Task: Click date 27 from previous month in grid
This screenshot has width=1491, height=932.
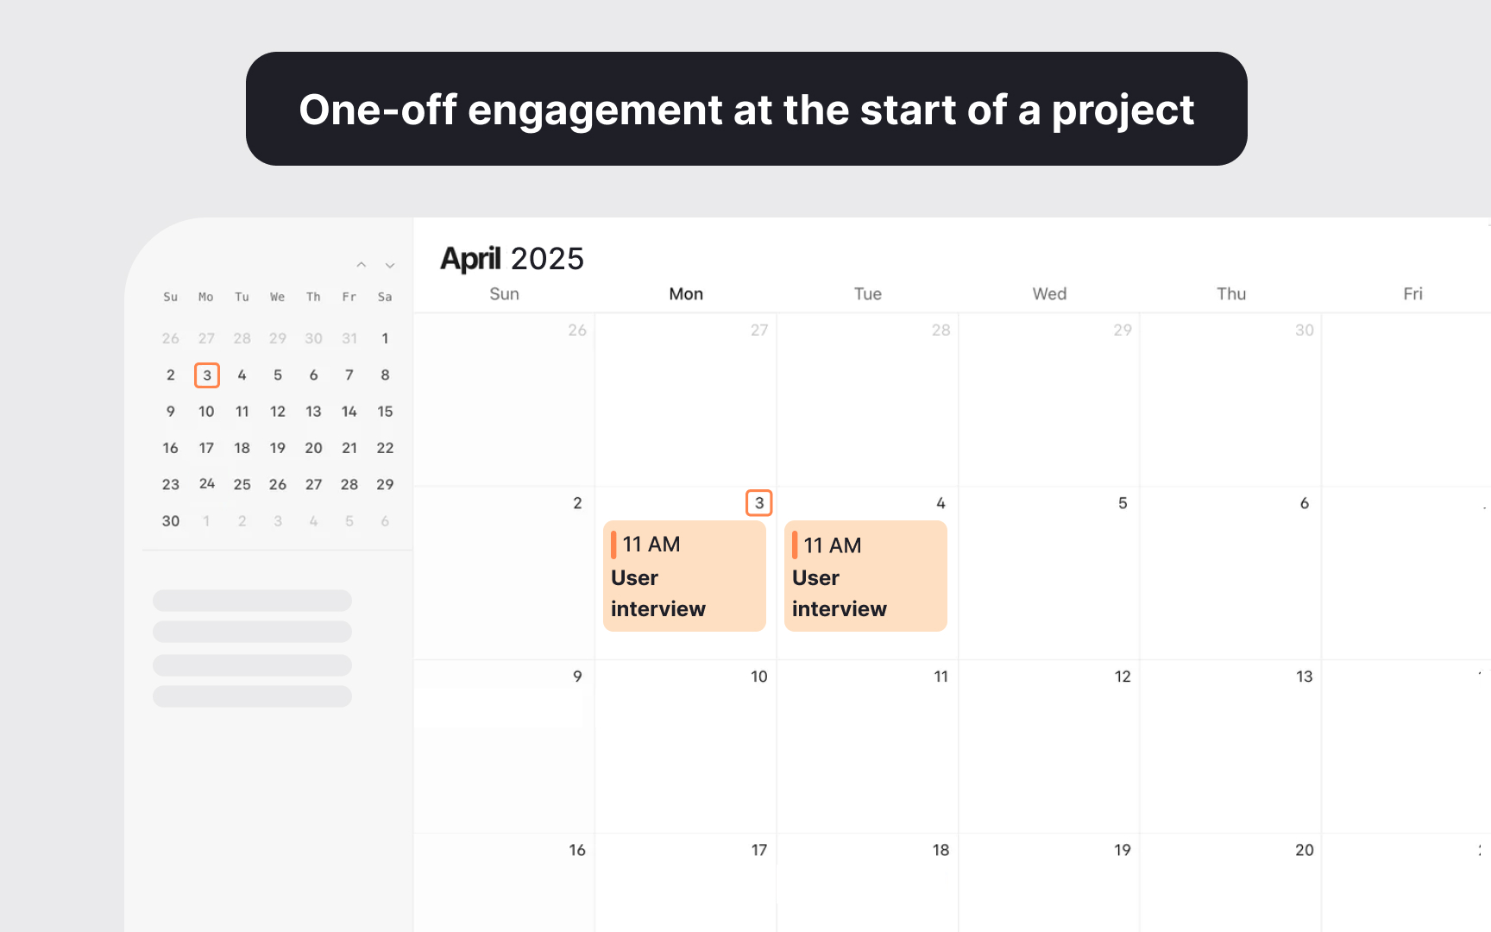Action: coord(758,330)
